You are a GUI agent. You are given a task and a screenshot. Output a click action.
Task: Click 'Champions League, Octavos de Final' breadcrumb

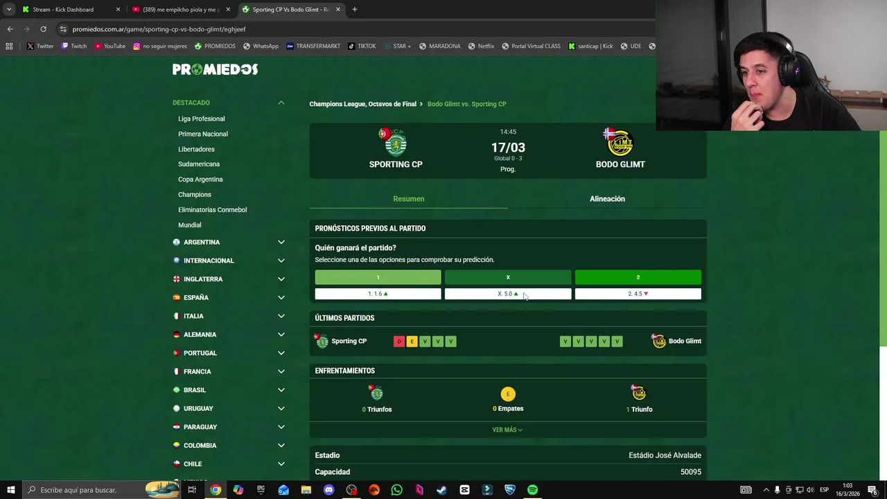pyautogui.click(x=362, y=104)
